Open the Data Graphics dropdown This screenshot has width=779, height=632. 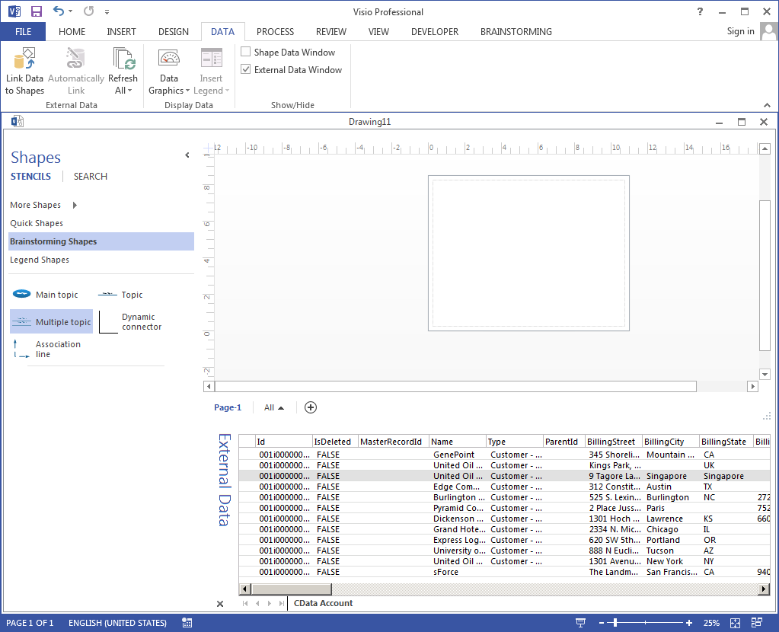[x=169, y=85]
